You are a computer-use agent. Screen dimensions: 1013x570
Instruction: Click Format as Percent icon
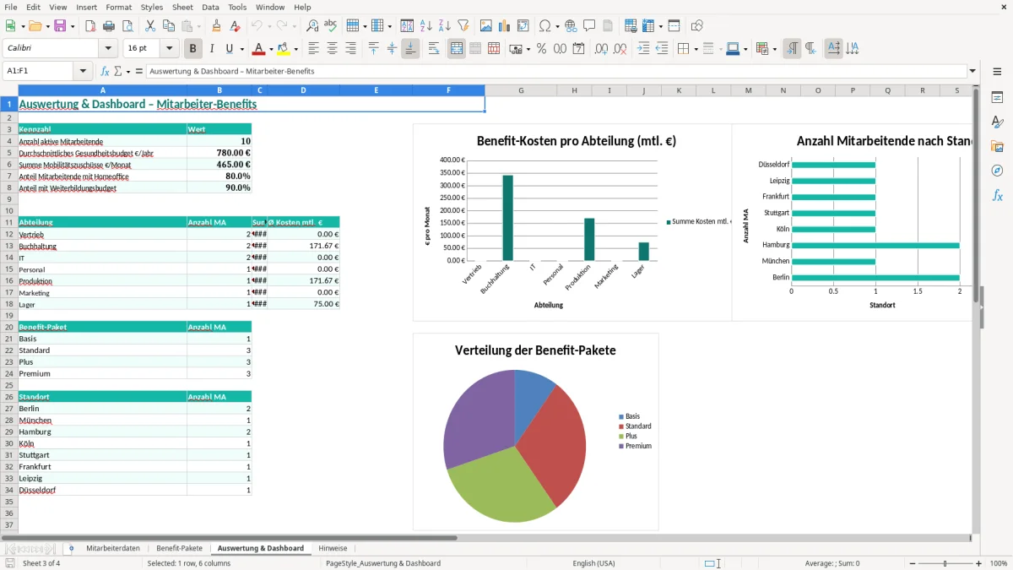(542, 49)
